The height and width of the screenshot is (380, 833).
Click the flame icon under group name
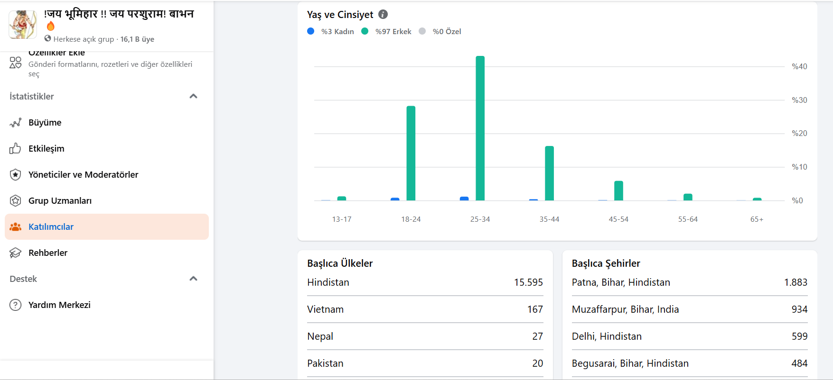(50, 27)
